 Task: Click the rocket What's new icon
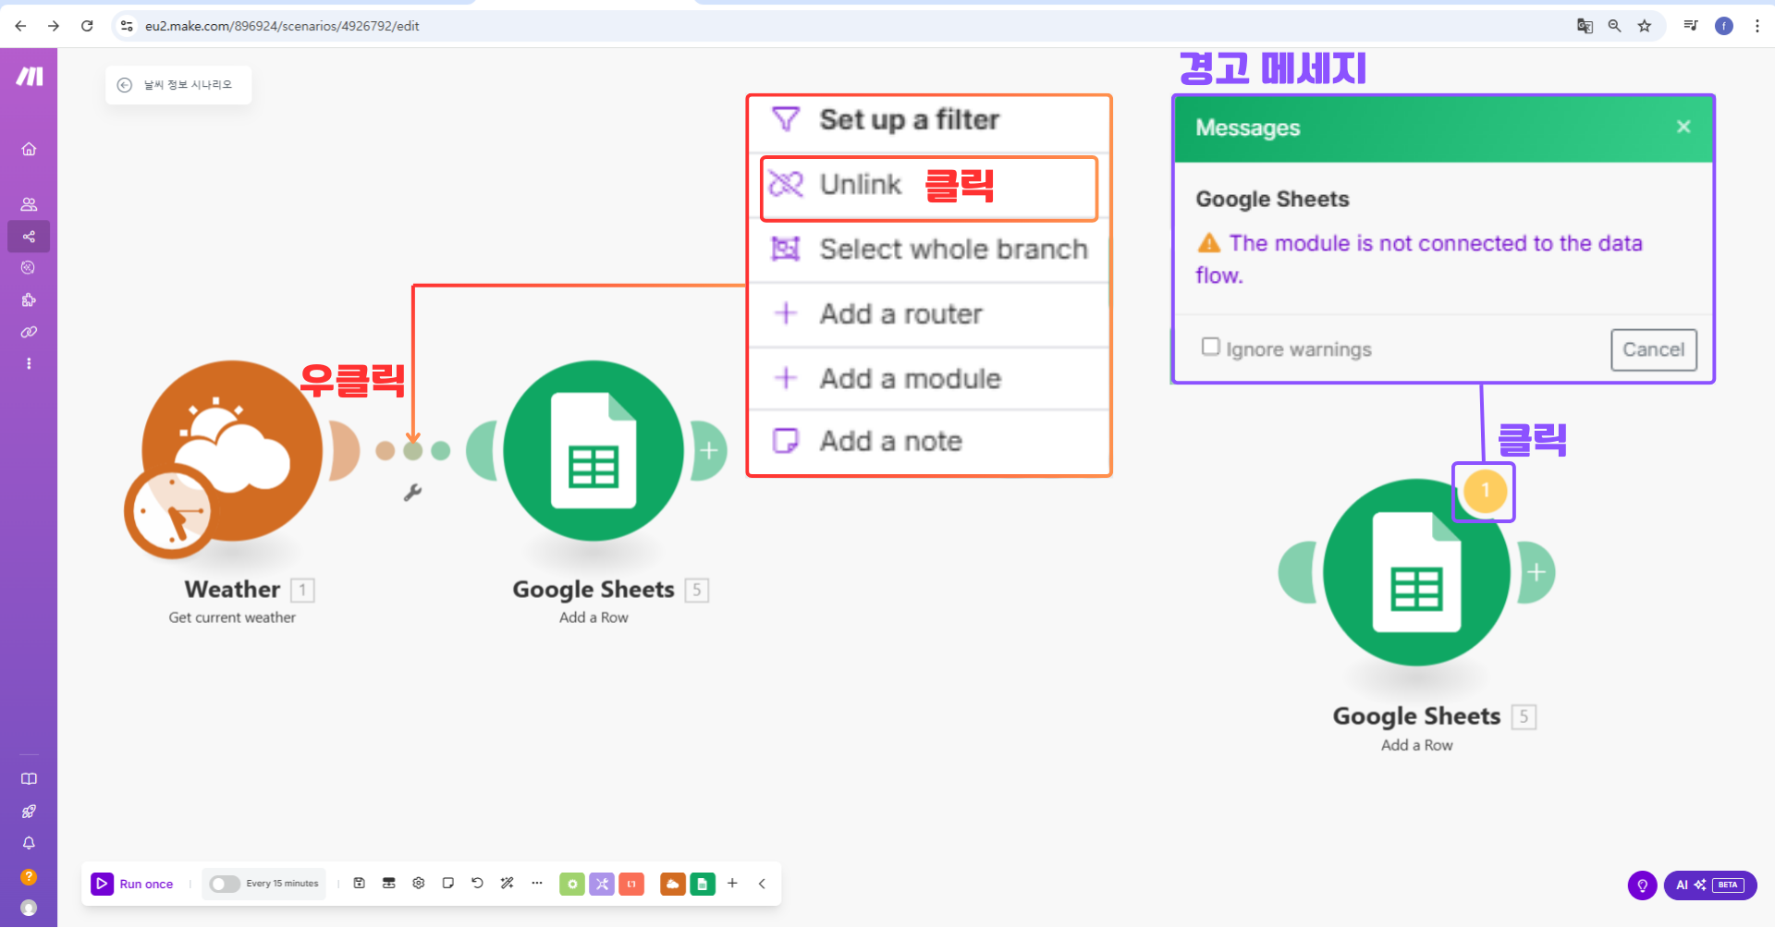click(x=29, y=812)
